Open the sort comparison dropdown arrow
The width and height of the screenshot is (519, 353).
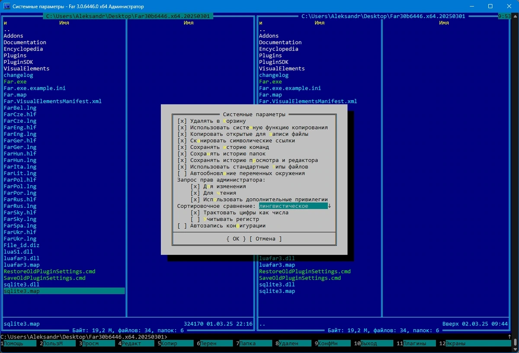330,206
